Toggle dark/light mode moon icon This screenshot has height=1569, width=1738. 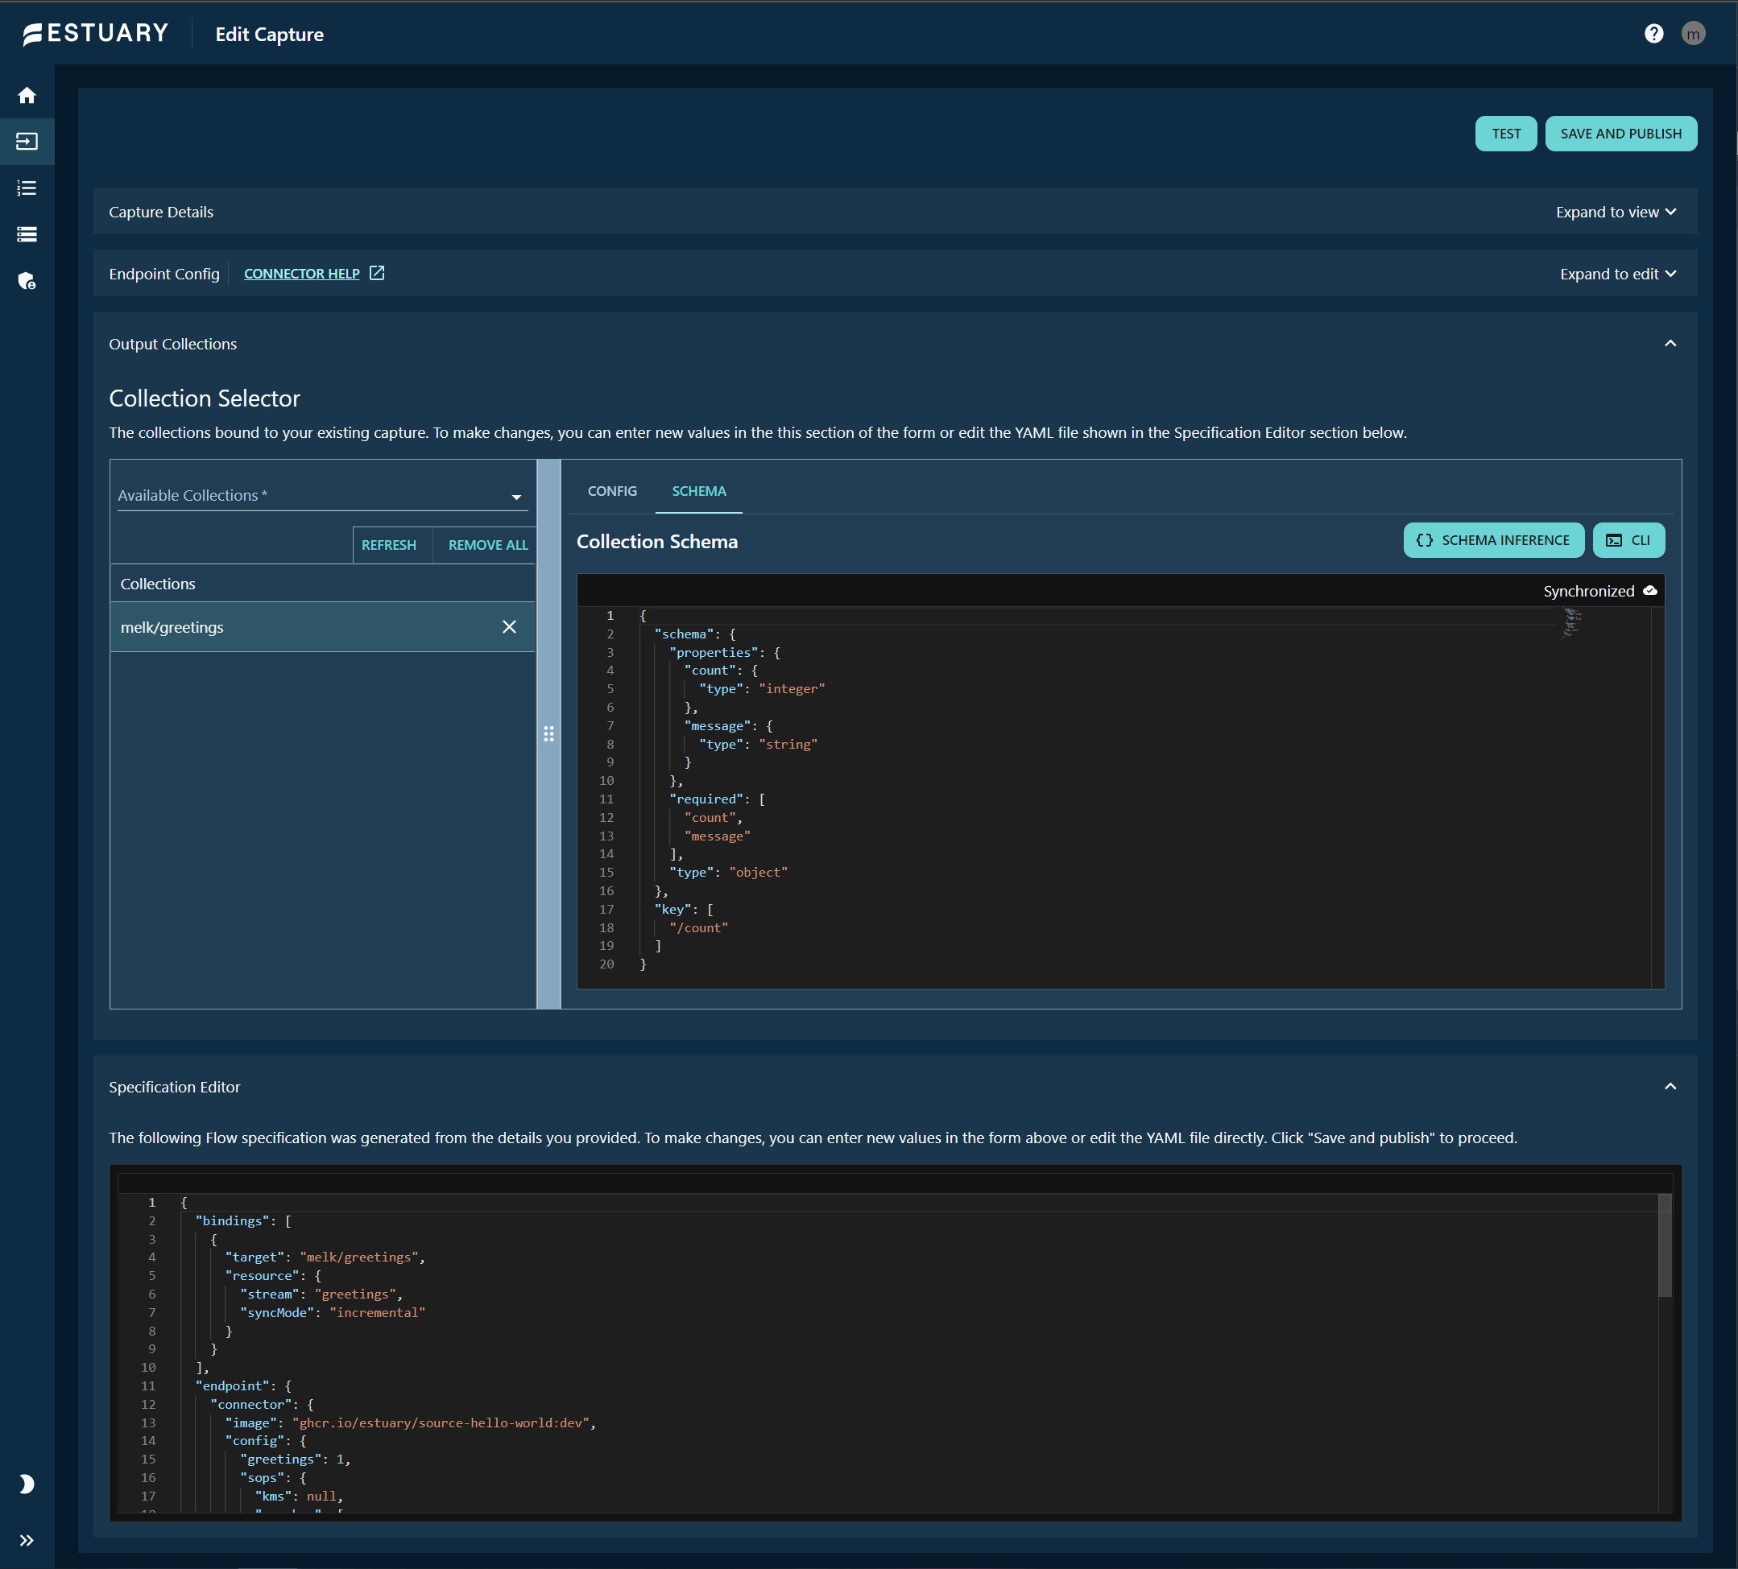(27, 1484)
